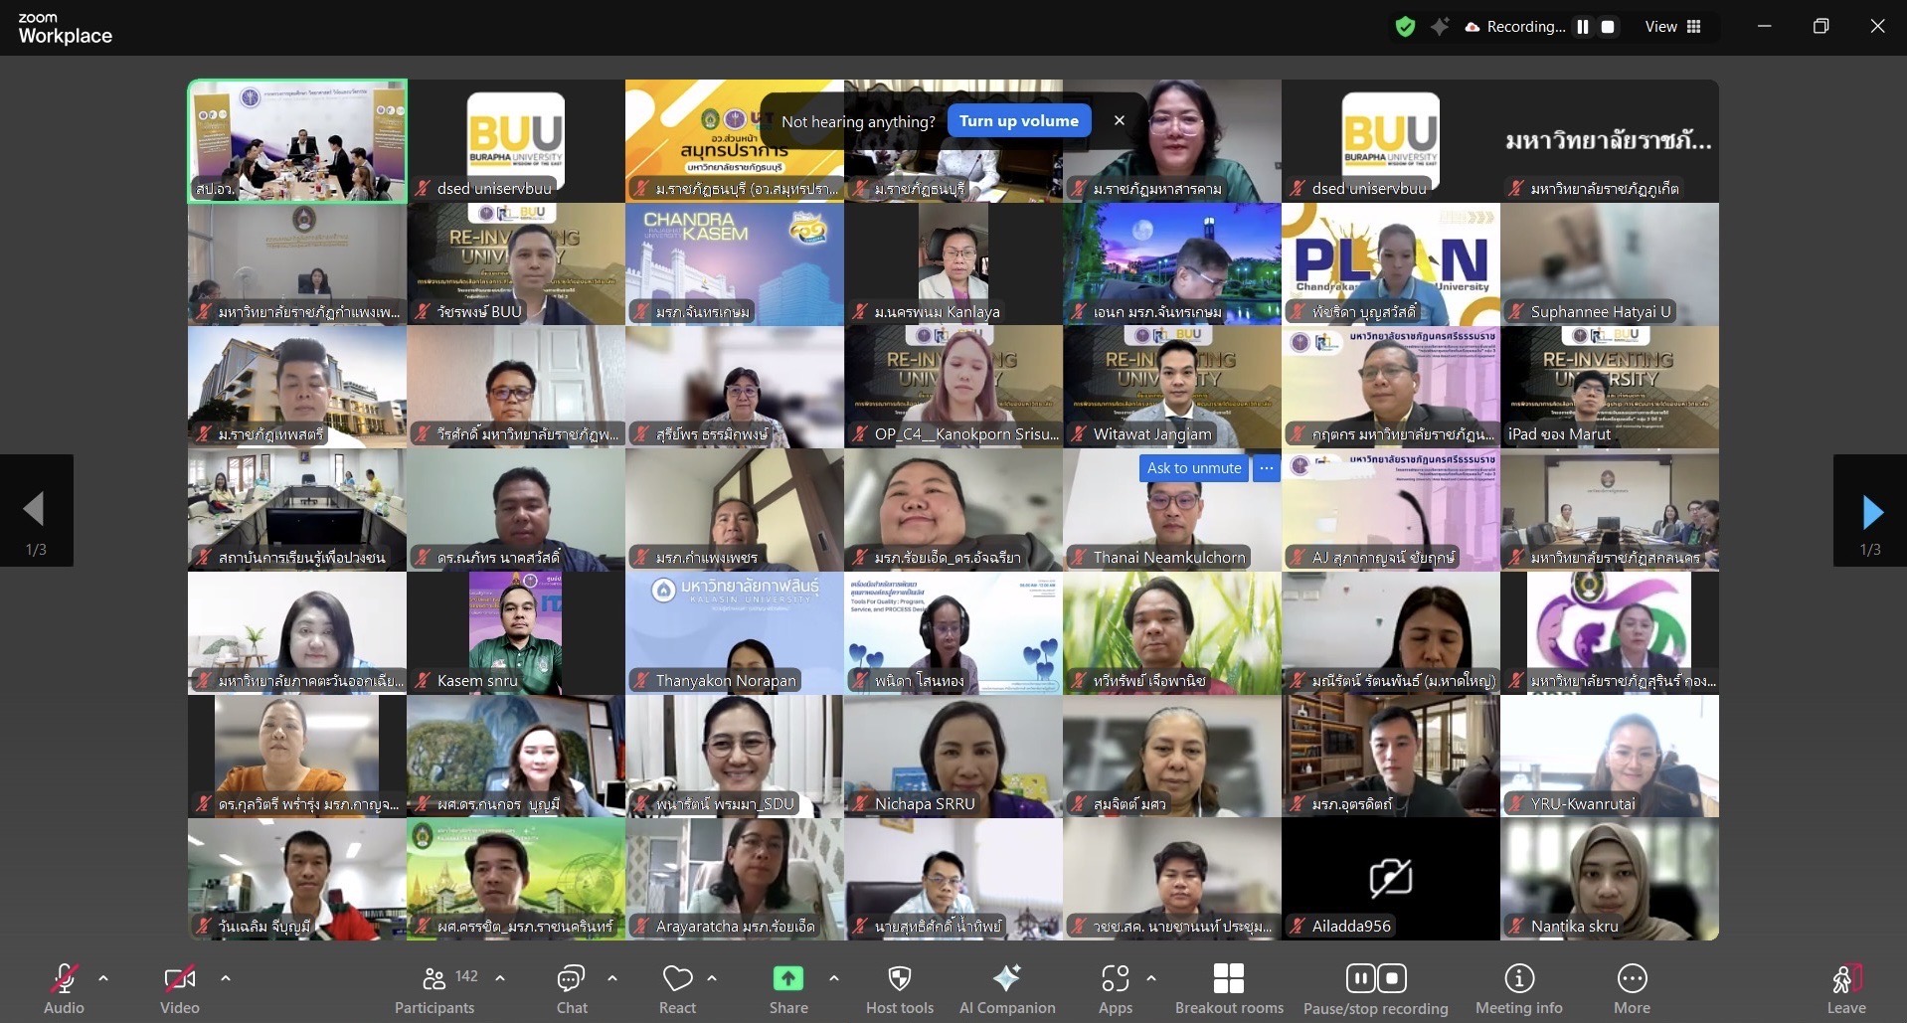Image resolution: width=1907 pixels, height=1023 pixels.
Task: Expand the Share options chevron
Action: point(833,978)
